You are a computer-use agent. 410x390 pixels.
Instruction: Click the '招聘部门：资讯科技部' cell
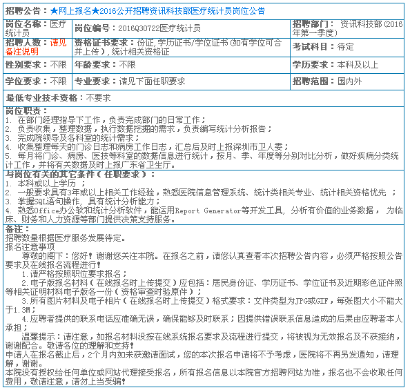click(x=347, y=29)
